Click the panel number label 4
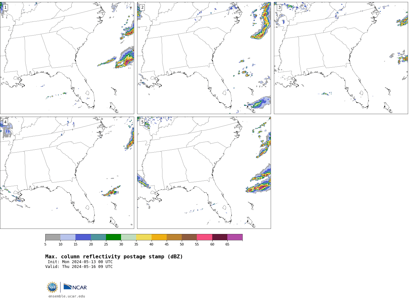This screenshot has height=300, width=411. 5,122
